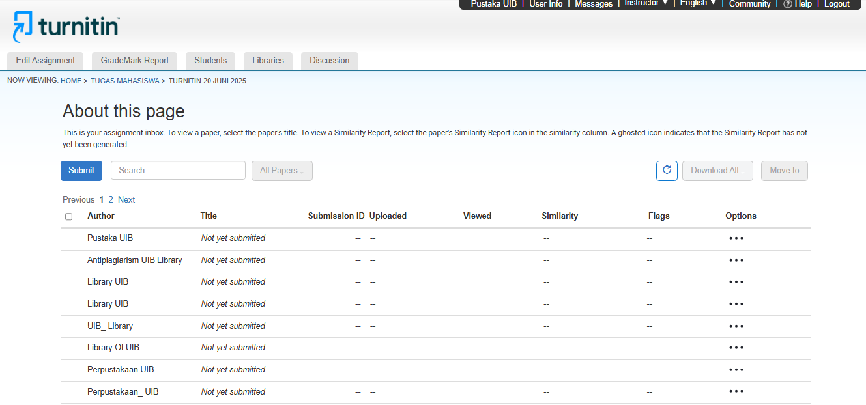Open the Help question mark icon
This screenshot has width=866, height=405.
[787, 4]
